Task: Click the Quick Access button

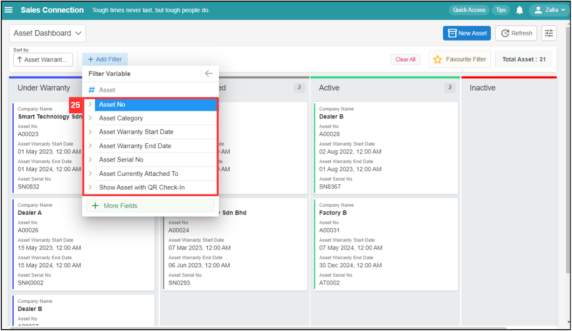Action: click(x=469, y=10)
